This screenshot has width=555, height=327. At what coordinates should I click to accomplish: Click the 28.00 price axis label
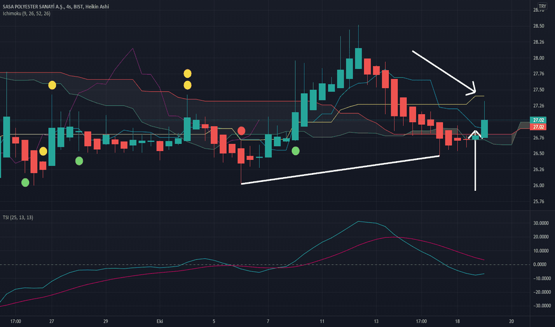pos(539,58)
